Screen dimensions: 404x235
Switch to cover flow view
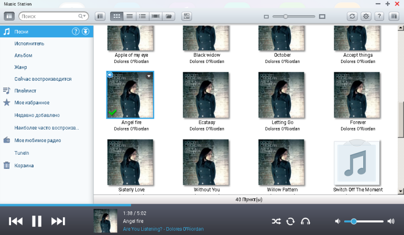pos(156,16)
